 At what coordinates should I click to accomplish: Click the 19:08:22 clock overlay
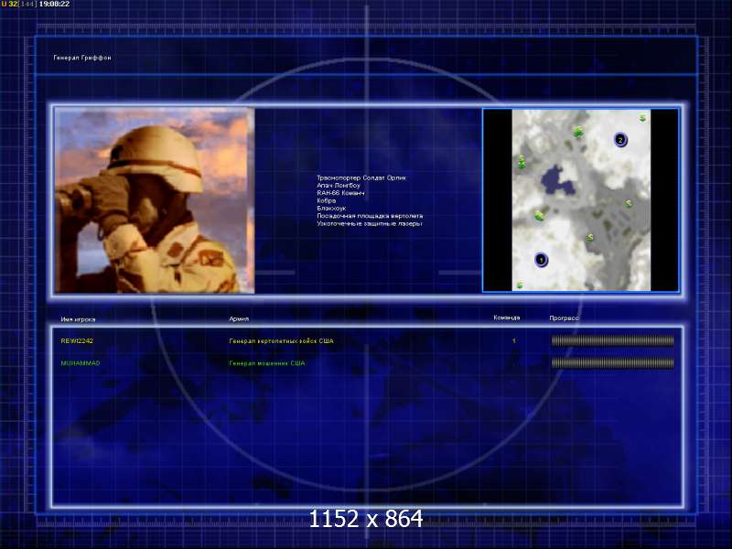(55, 4)
